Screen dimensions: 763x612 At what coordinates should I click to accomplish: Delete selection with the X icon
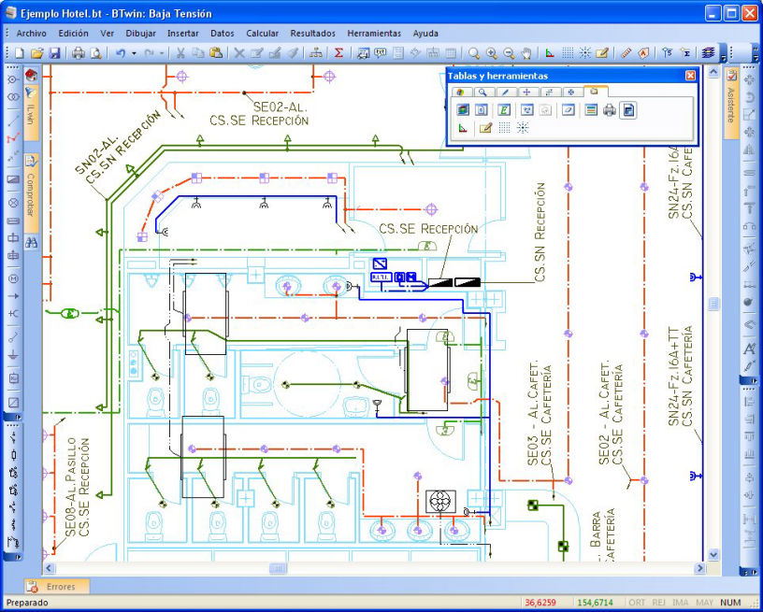(x=239, y=53)
